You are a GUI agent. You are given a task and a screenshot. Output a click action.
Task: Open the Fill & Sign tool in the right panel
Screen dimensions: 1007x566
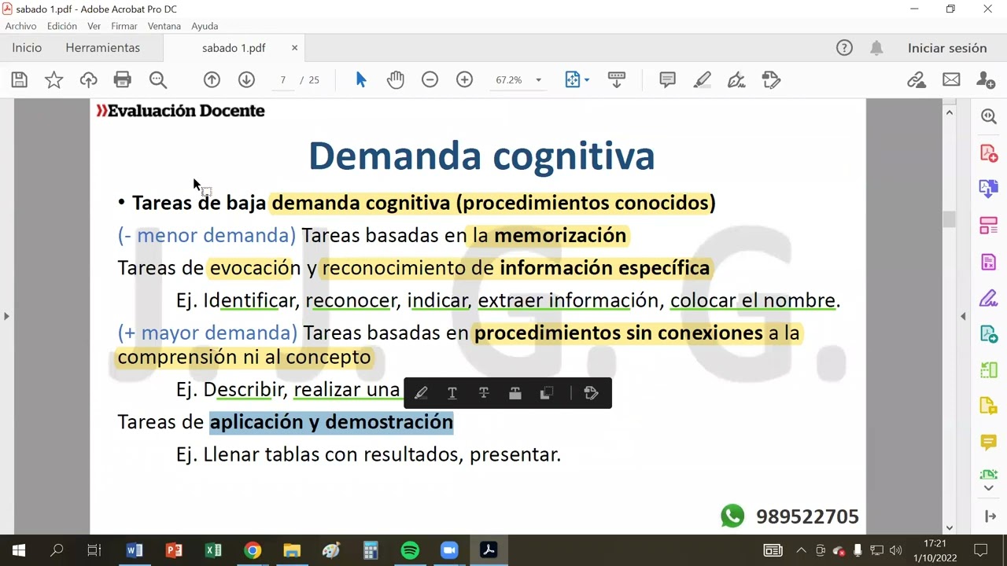[989, 298]
